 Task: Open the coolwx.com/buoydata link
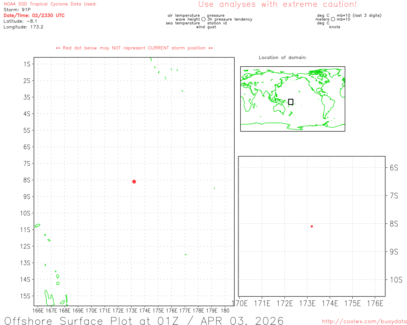[x=364, y=322]
